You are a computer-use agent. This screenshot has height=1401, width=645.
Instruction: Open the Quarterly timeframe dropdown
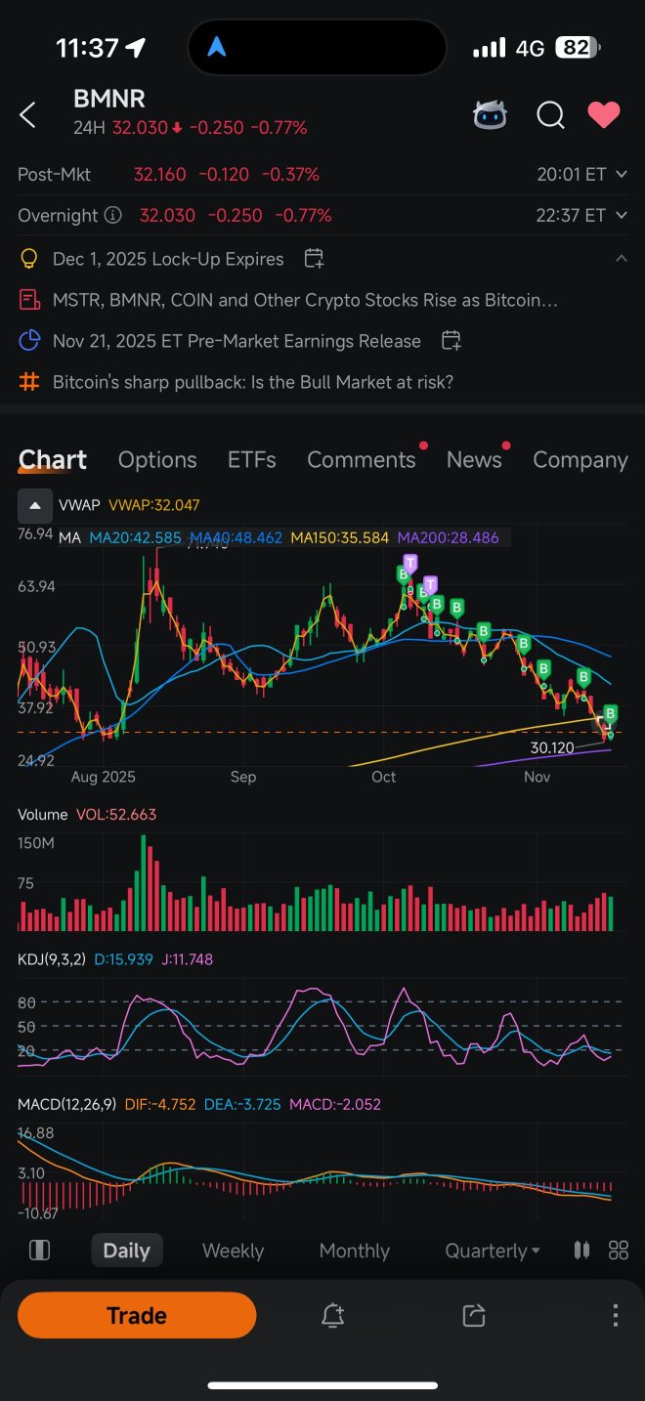pyautogui.click(x=492, y=1251)
